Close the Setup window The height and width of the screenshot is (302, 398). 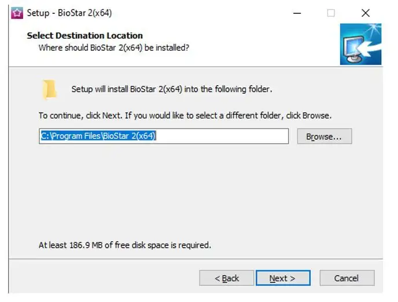tap(366, 13)
